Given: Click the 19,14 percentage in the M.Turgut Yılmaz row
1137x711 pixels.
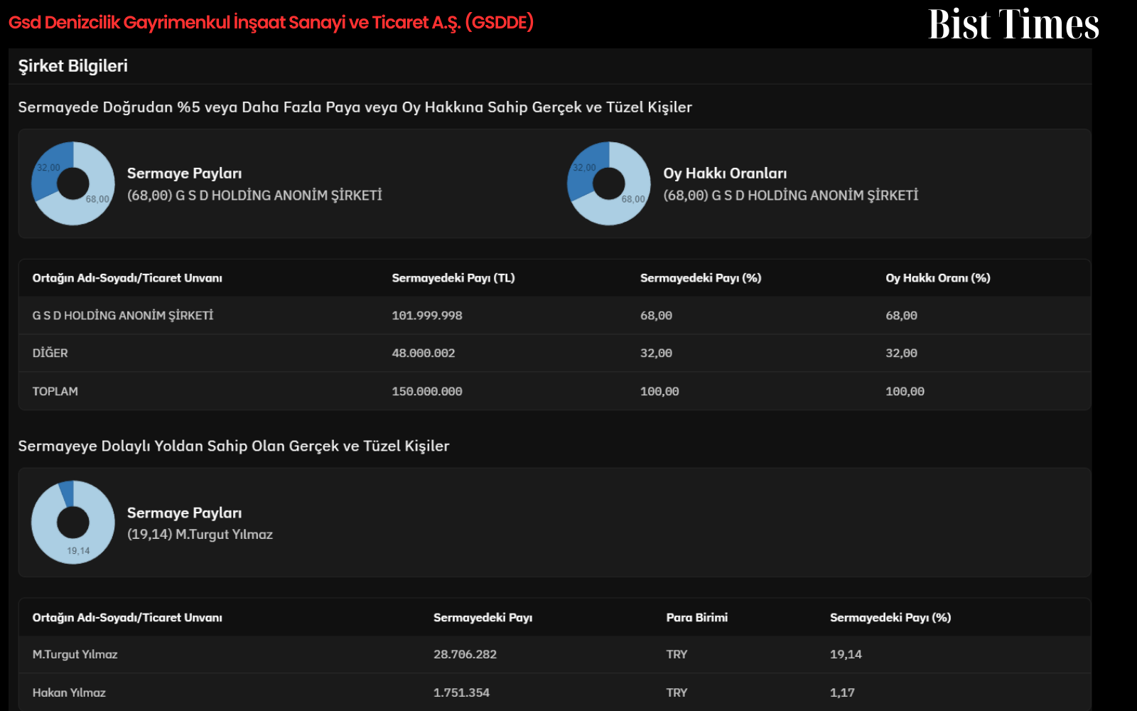Looking at the screenshot, I should point(846,655).
